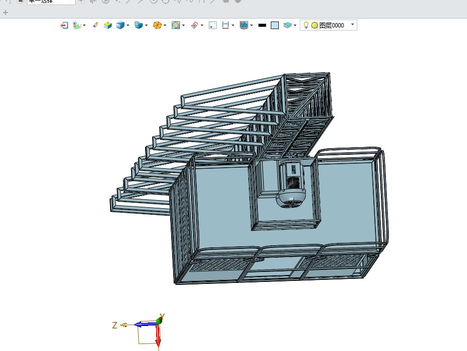Image resolution: width=467 pixels, height=351 pixels.
Task: Click the blue shaded cube display icon
Action: [x=120, y=26]
